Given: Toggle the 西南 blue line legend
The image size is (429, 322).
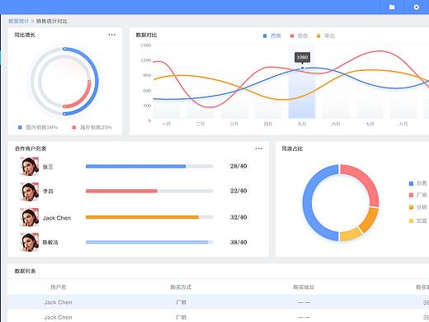Looking at the screenshot, I should (272, 36).
